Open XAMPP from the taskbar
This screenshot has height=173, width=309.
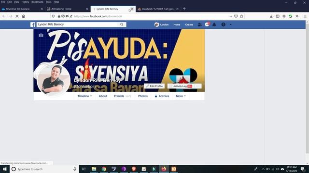[x=174, y=169]
